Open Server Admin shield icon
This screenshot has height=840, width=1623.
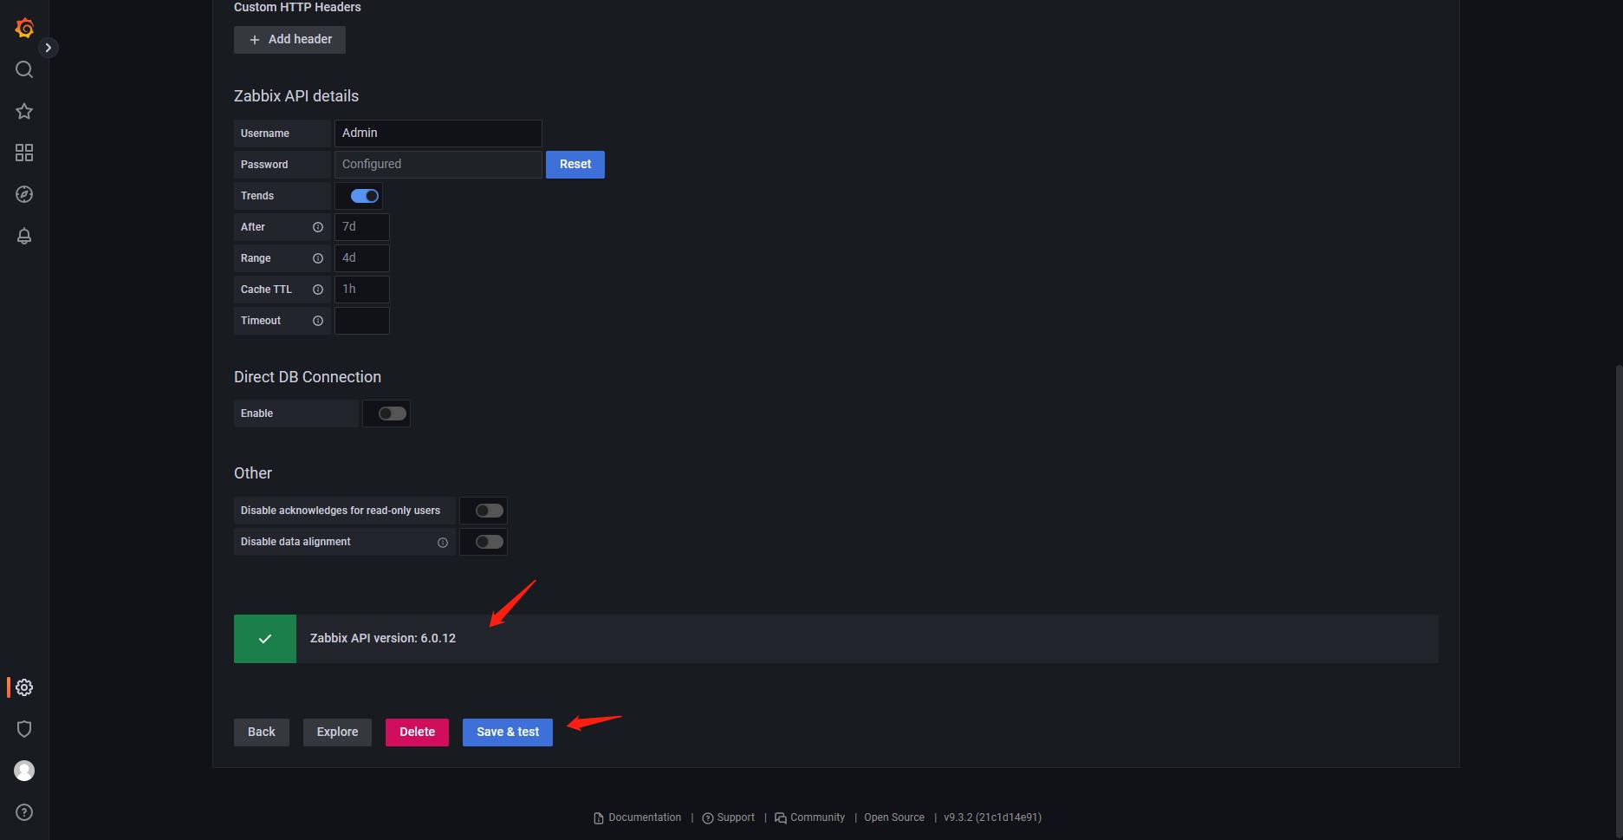(x=24, y=729)
